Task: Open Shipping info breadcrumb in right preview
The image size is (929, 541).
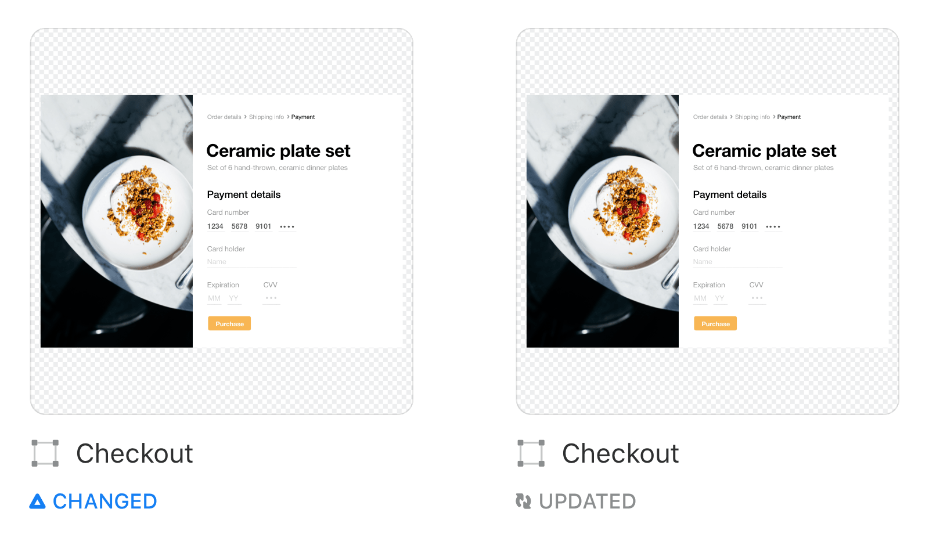Action: pos(752,117)
